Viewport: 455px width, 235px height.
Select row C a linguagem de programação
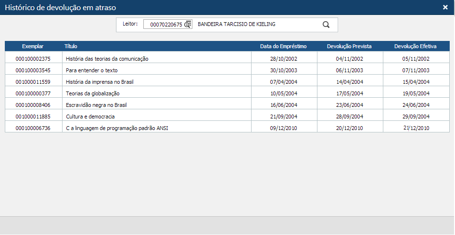click(117, 128)
